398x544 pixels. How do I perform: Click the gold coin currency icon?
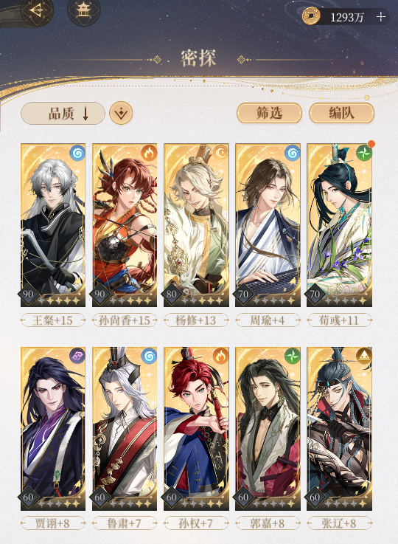pyautogui.click(x=311, y=17)
